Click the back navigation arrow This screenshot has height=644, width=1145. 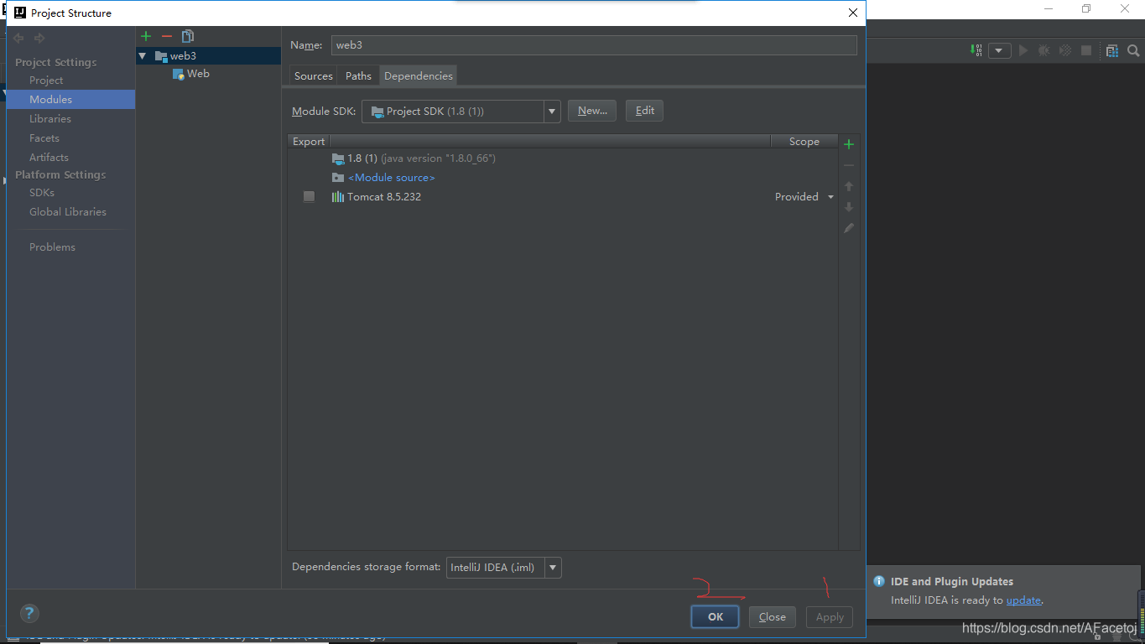coord(18,38)
